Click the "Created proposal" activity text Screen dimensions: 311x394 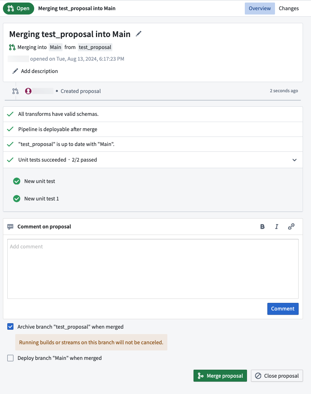click(x=80, y=91)
